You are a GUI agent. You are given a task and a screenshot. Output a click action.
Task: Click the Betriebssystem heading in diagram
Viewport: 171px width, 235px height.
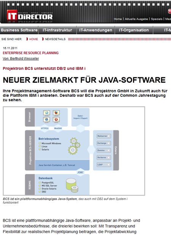tap(49, 139)
